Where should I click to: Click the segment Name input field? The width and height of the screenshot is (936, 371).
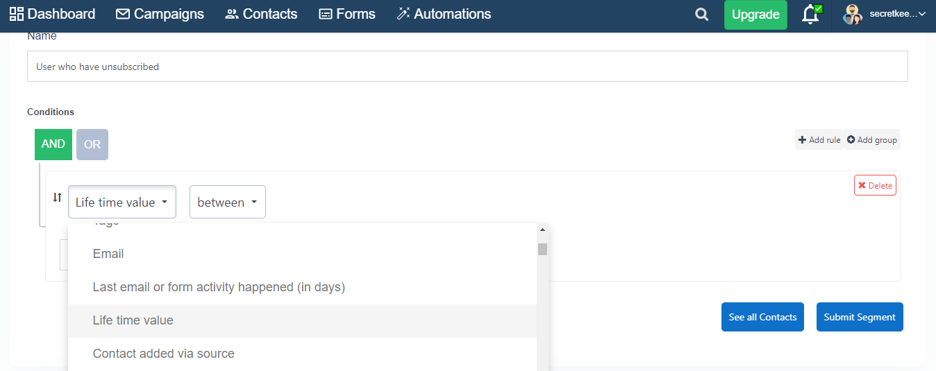point(467,67)
